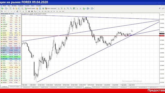Open the EURUSD,H4 chart tab
The width and height of the screenshot is (165, 93).
tap(26, 87)
